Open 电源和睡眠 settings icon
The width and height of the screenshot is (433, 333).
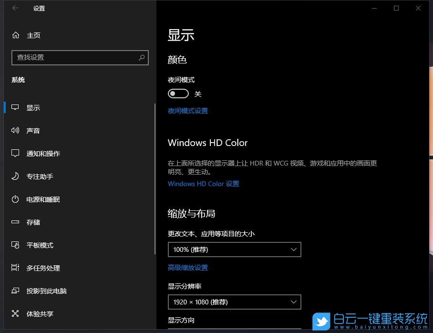point(14,199)
